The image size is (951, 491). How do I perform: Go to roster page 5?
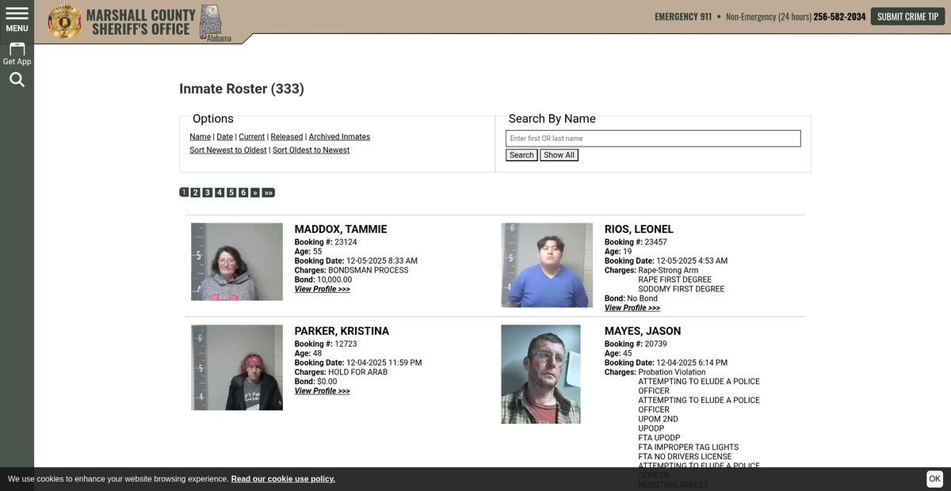pyautogui.click(x=231, y=192)
